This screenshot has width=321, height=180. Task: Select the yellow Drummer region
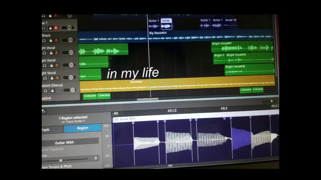tap(177, 84)
